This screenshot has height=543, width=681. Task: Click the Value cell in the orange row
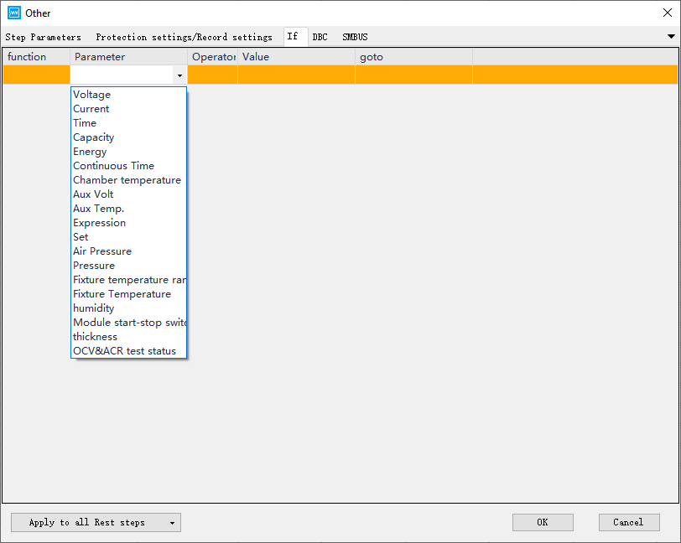296,75
